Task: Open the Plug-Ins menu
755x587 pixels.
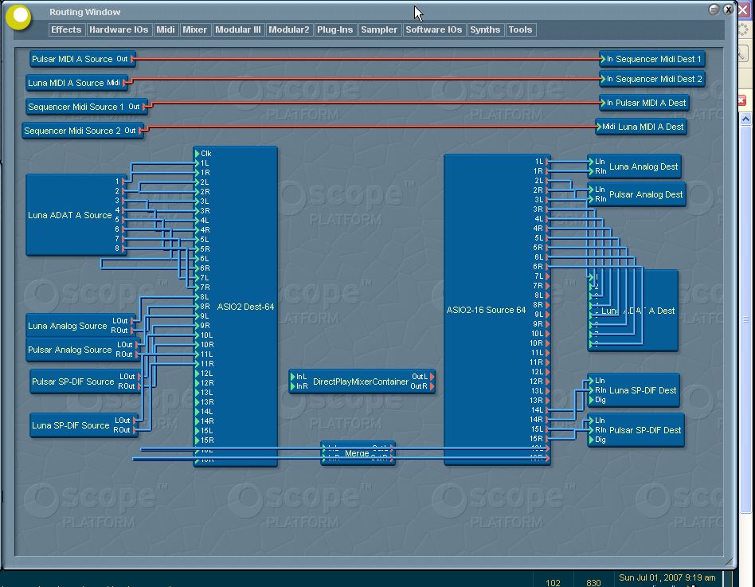Action: (334, 29)
